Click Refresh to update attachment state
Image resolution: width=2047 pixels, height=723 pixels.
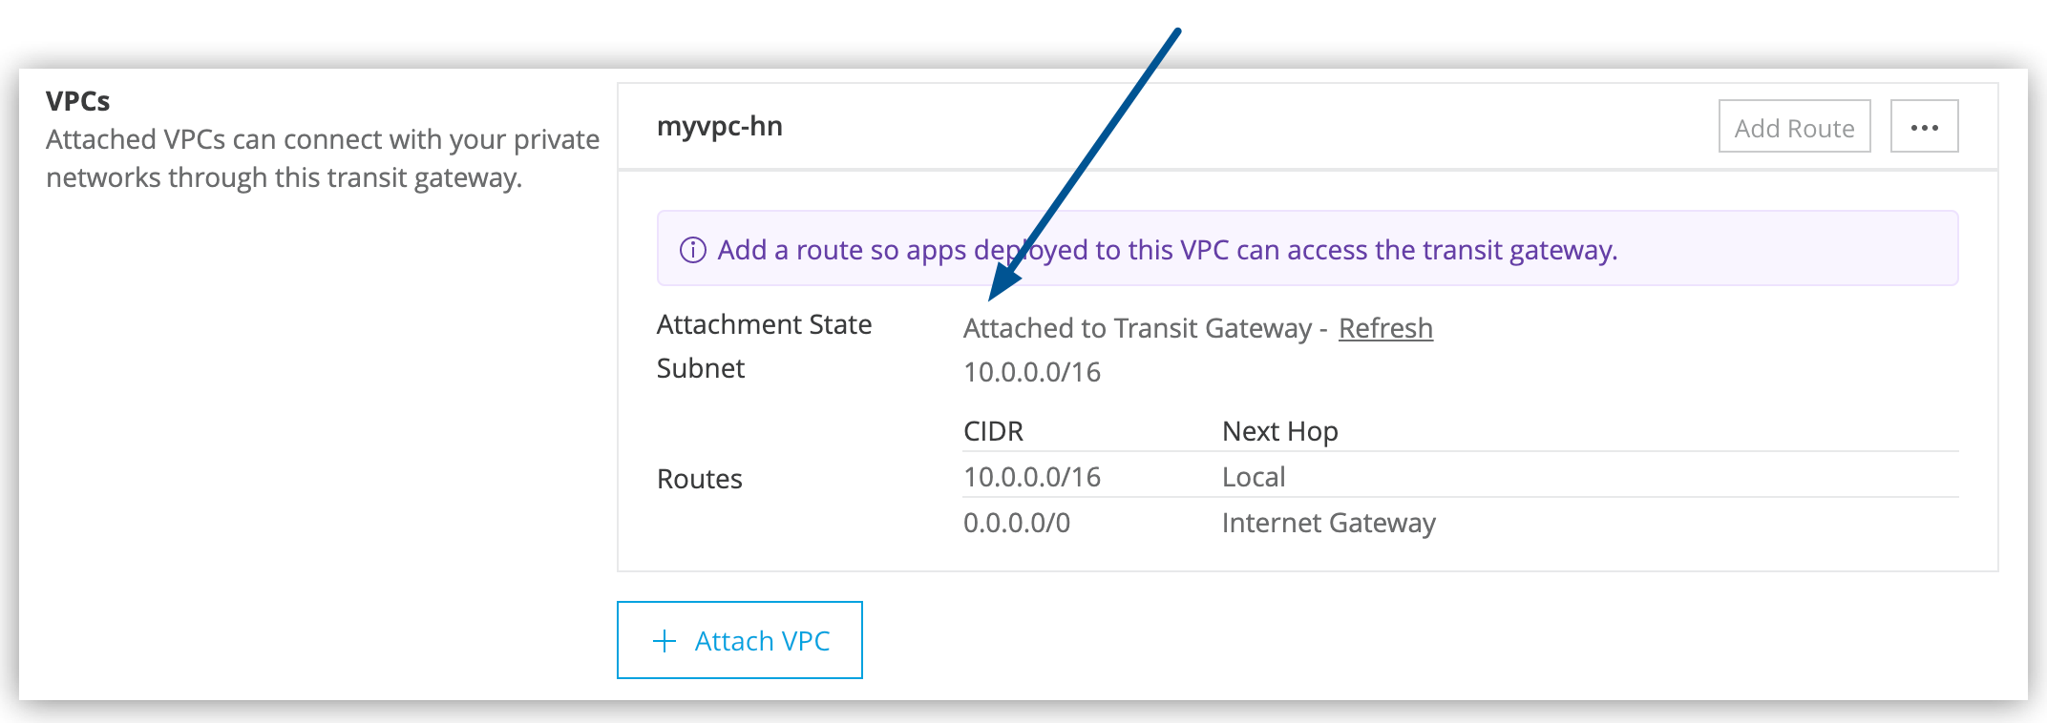[1385, 328]
